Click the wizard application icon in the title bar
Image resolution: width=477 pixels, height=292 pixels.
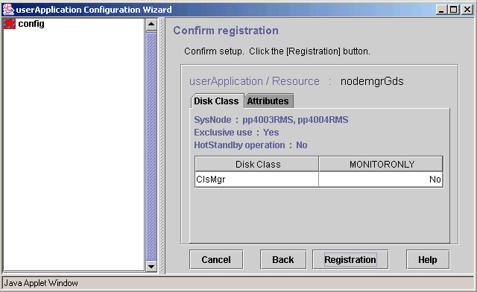(8, 10)
